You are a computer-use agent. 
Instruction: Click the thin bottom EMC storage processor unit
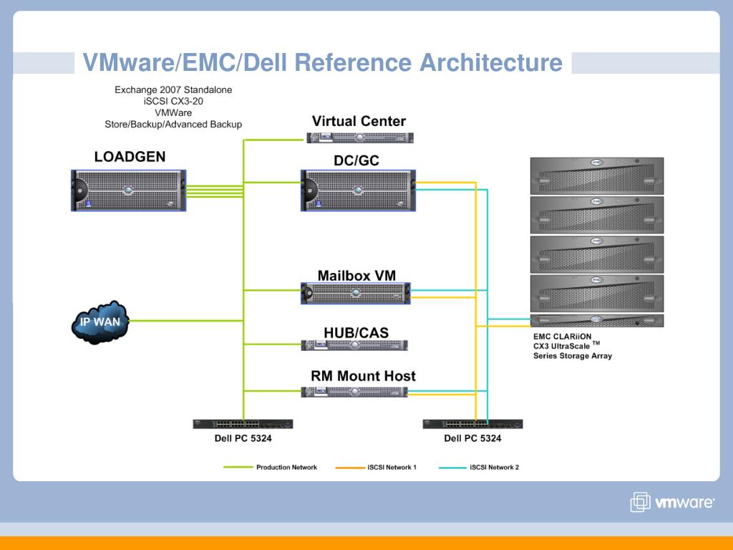(x=597, y=320)
